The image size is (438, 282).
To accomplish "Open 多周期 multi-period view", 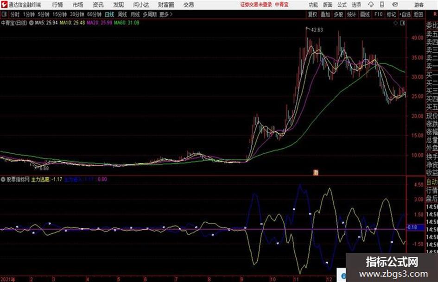I will point(150,14).
